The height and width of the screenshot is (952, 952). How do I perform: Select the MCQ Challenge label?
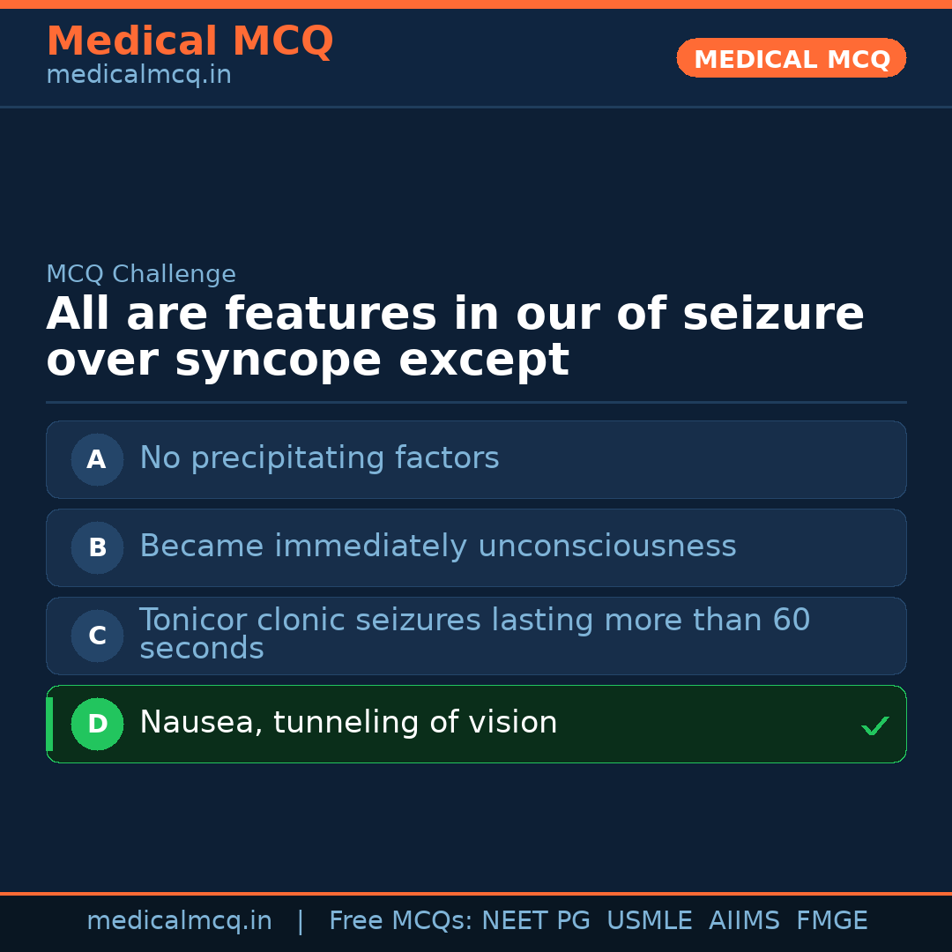tap(141, 275)
